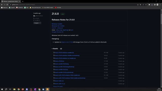Viewport: 162px width, 91px height.
Task: Collapse the Assets section
Action: point(55,49)
